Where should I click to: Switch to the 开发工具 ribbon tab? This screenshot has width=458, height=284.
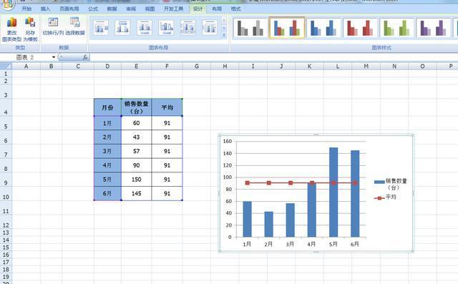[x=173, y=9]
